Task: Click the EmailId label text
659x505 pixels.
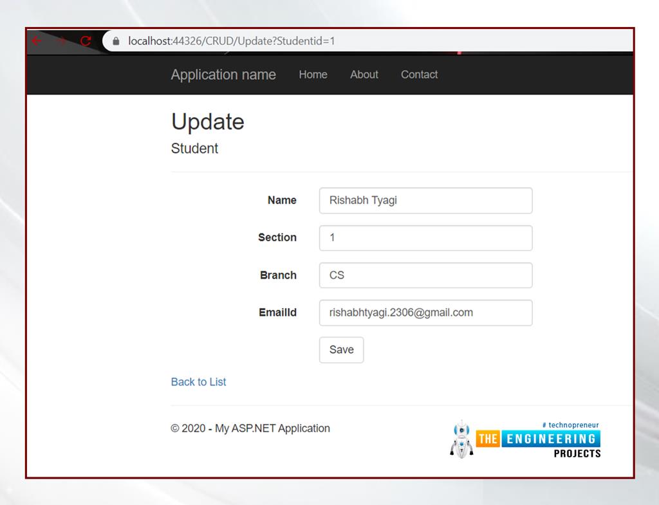Action: 277,313
